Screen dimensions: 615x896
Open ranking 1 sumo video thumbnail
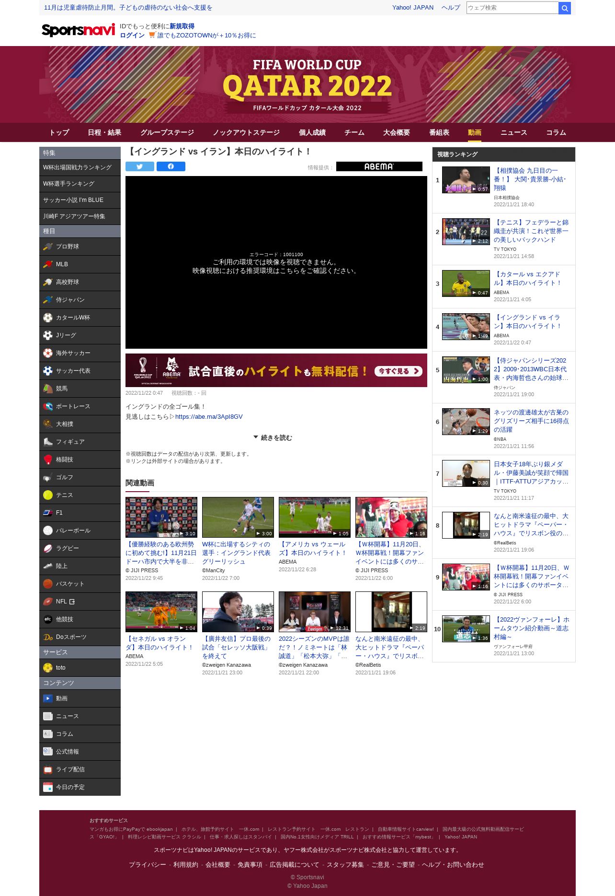(x=466, y=180)
